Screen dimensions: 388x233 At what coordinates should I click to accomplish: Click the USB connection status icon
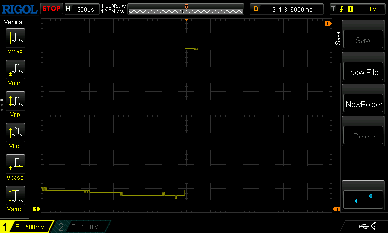[x=363, y=226]
